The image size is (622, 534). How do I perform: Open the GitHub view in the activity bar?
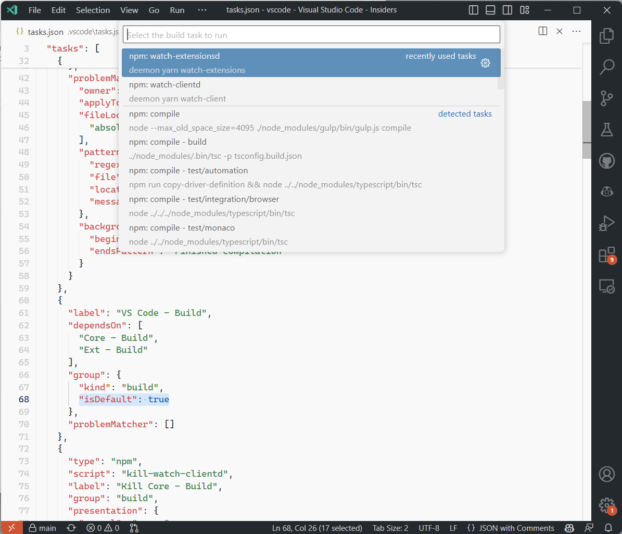pyautogui.click(x=607, y=161)
